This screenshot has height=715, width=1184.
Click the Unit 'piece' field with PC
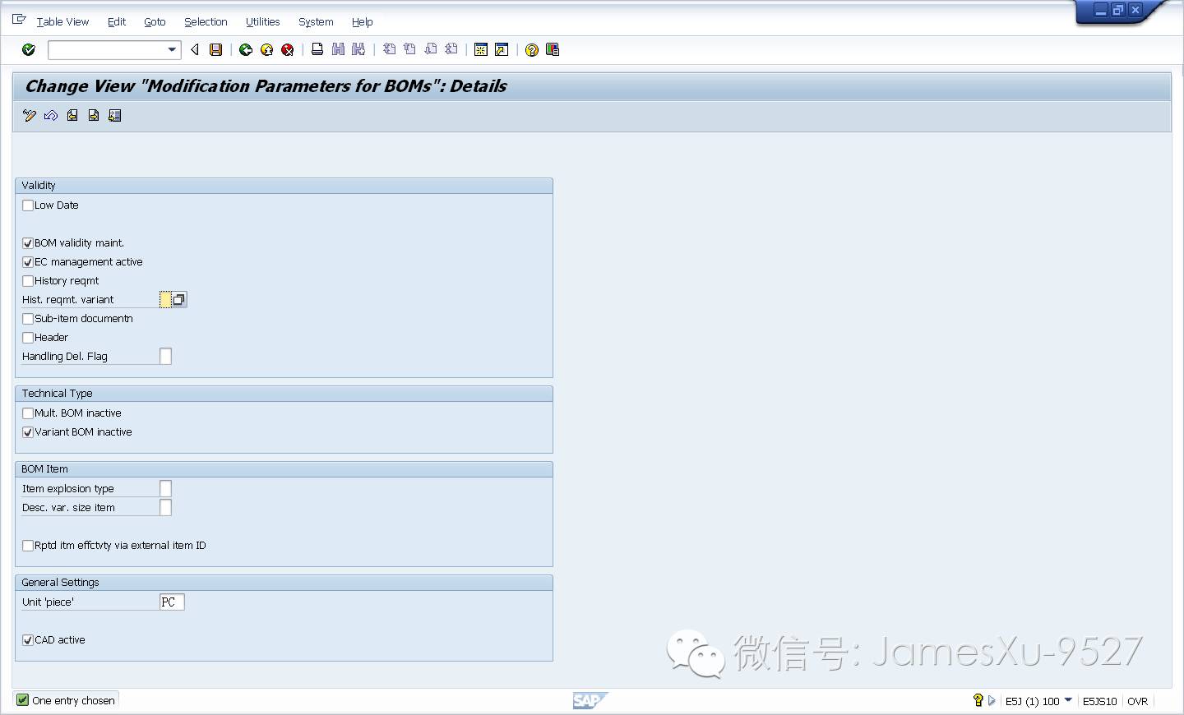coord(172,602)
